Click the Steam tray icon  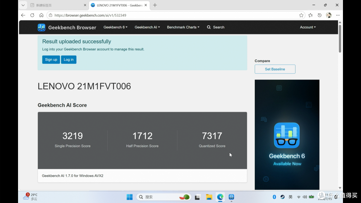click(x=282, y=197)
